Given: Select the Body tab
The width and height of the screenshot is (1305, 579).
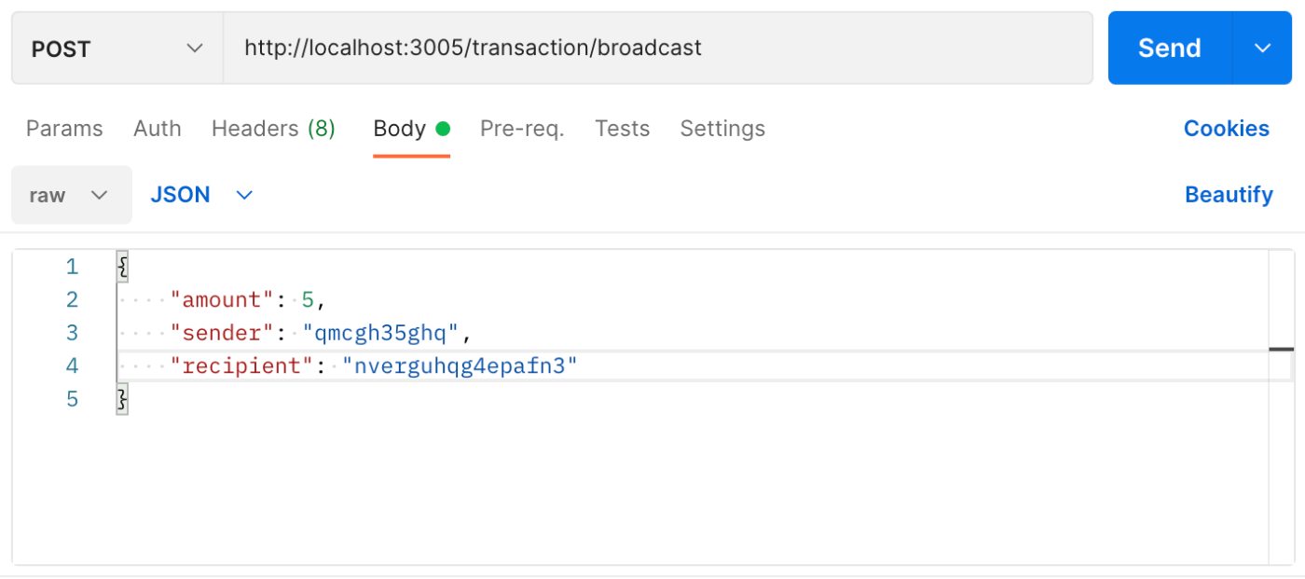Looking at the screenshot, I should click(x=400, y=129).
